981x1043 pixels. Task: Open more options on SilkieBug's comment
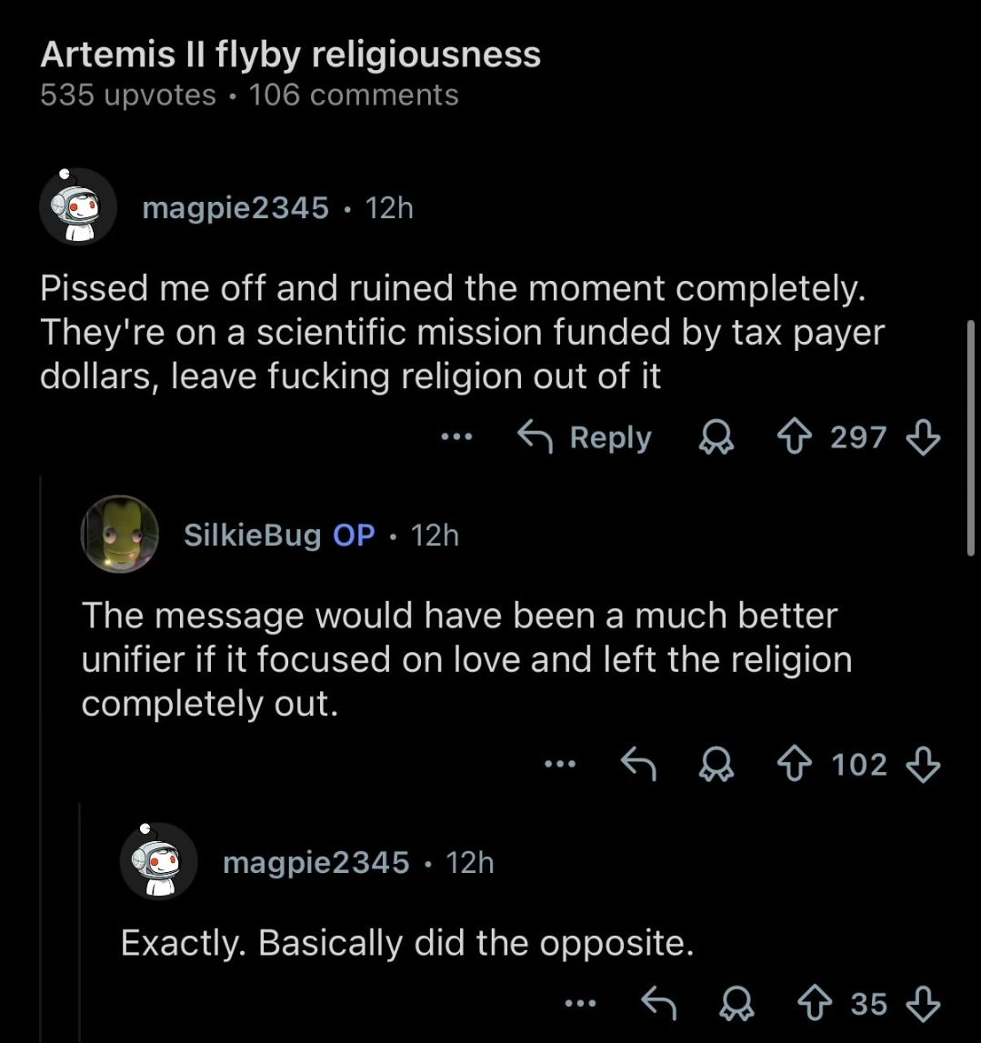tap(560, 764)
